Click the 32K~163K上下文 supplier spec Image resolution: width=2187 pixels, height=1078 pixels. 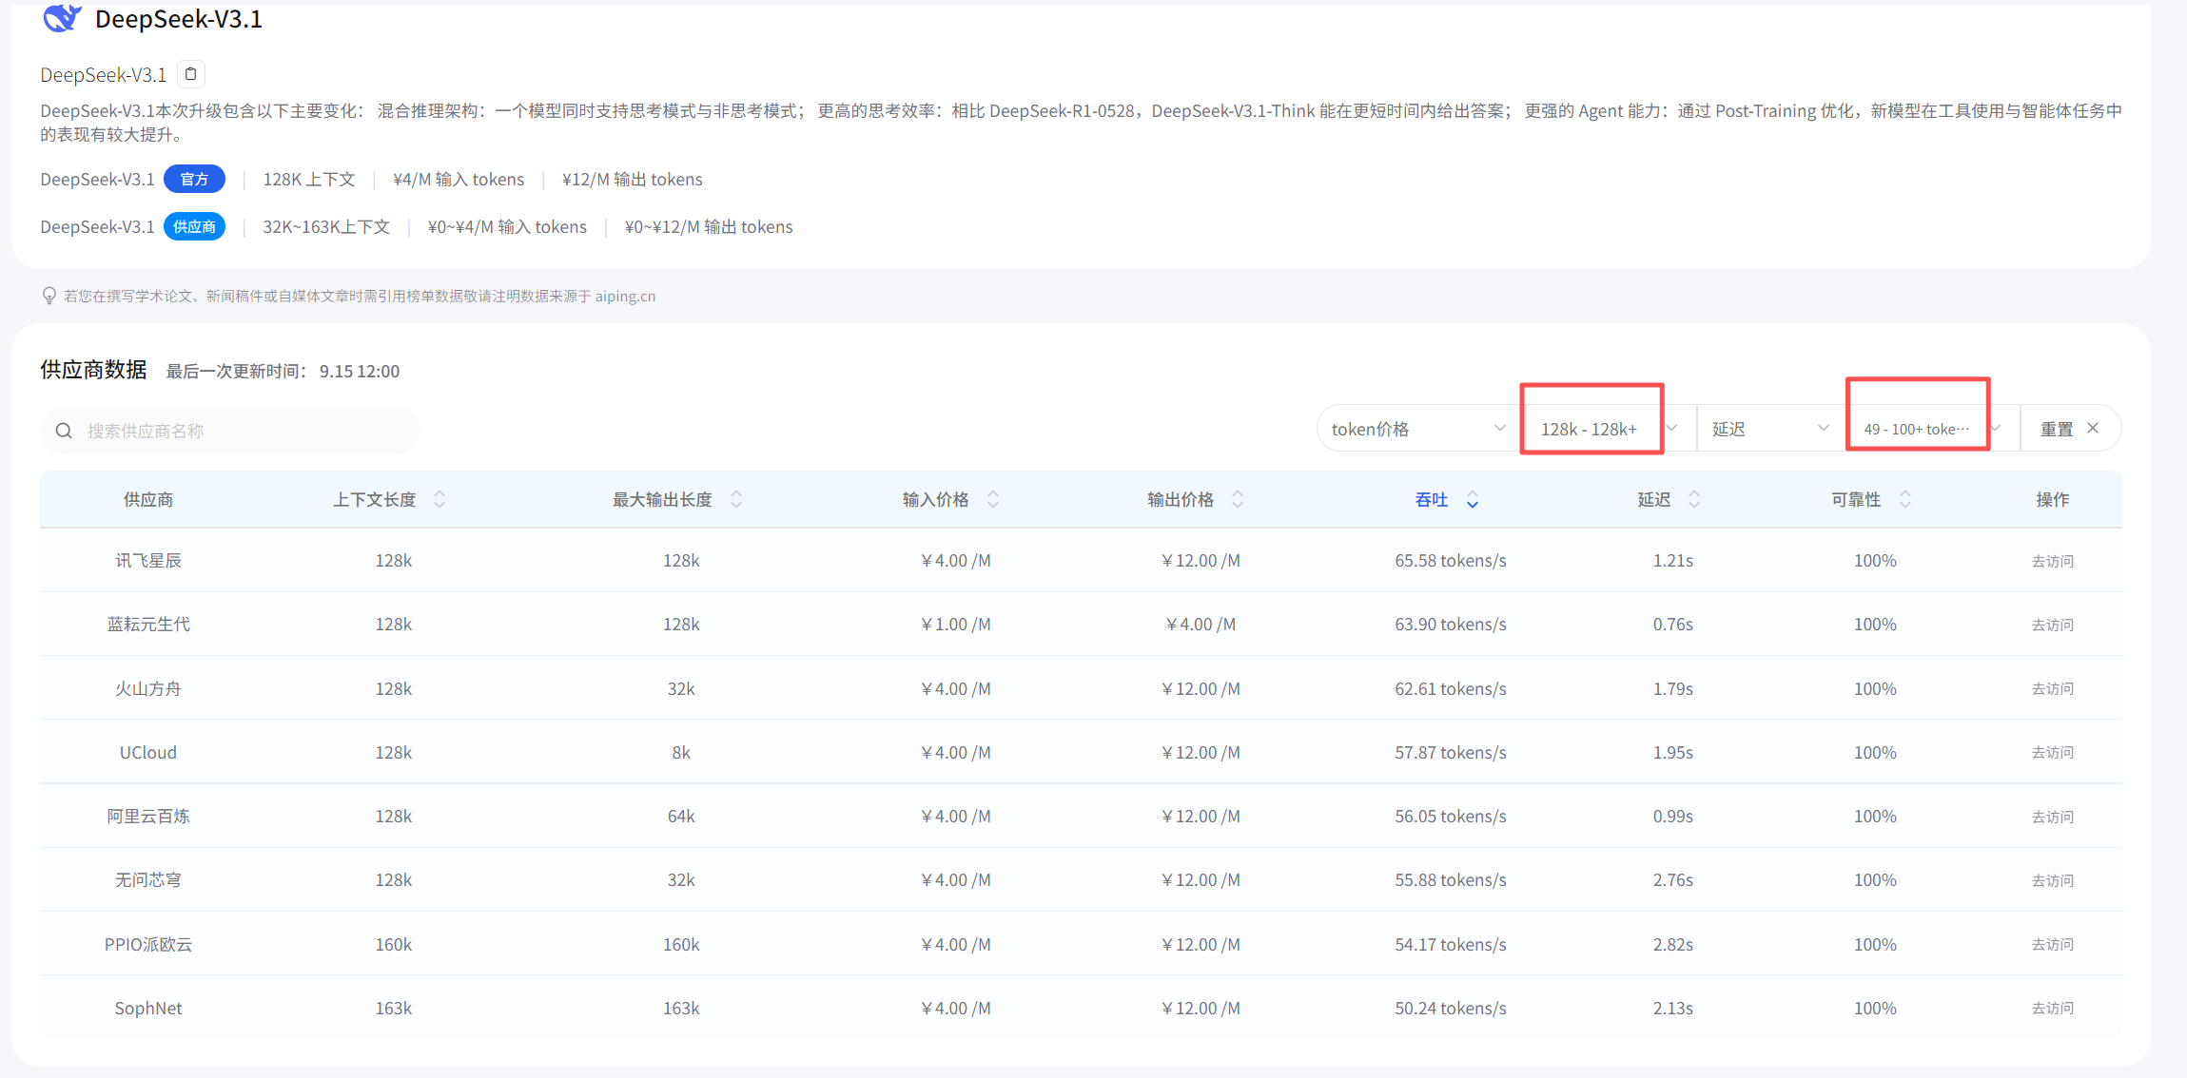[x=326, y=226]
